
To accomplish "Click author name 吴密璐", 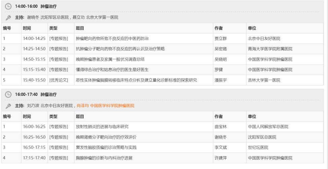I will 221,49.
